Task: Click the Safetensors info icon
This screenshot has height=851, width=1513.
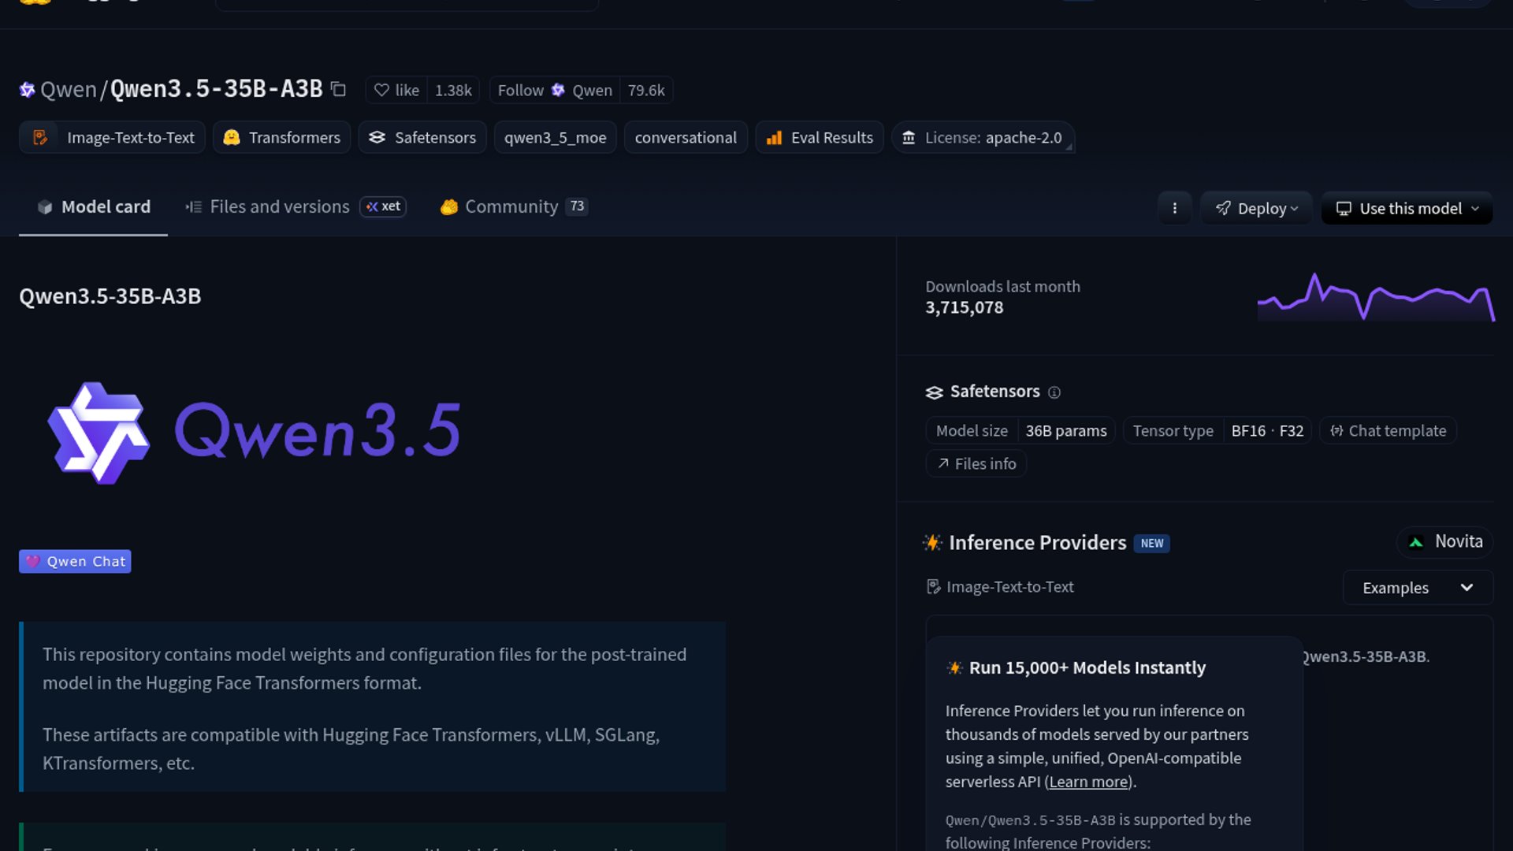Action: [1055, 392]
